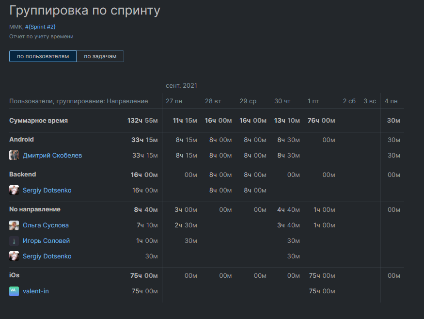
Task: Click the 'Суммарное время' total row label
Action: coord(38,121)
